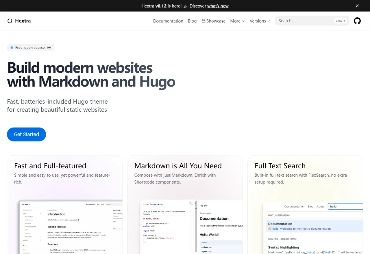Open the GitHub repository icon
370x254 pixels.
point(357,21)
